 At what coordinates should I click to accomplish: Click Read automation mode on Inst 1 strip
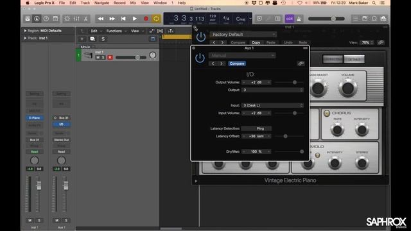[35, 151]
